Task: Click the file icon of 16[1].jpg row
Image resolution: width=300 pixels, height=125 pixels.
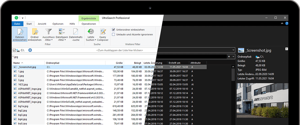Action: (x=15, y=84)
